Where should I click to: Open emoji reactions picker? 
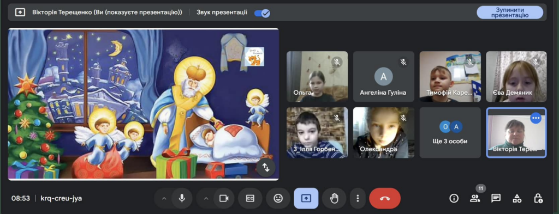(x=278, y=198)
